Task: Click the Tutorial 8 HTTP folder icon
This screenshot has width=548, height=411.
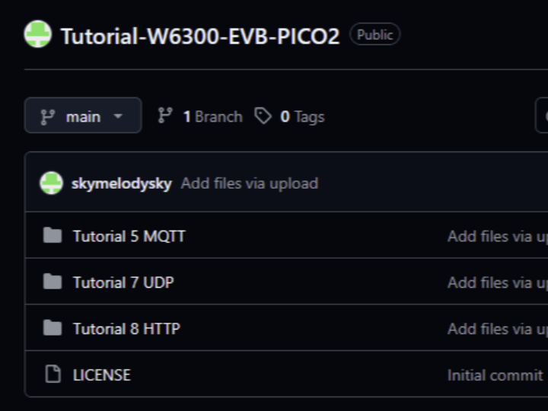Action: (x=53, y=329)
